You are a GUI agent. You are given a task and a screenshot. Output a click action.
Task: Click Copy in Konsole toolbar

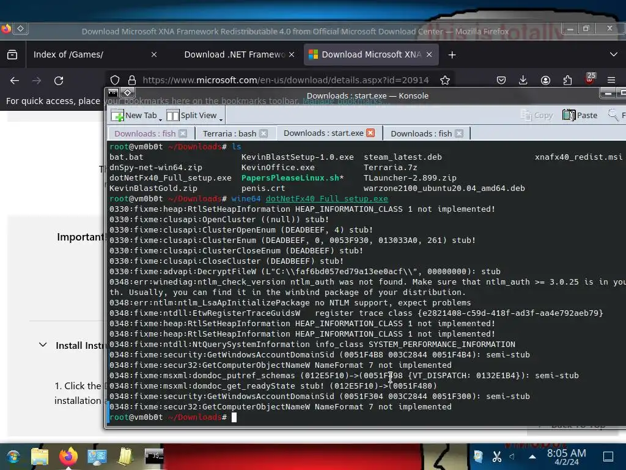click(x=537, y=116)
